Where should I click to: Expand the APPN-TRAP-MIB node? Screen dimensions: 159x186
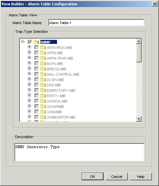coord(29,57)
